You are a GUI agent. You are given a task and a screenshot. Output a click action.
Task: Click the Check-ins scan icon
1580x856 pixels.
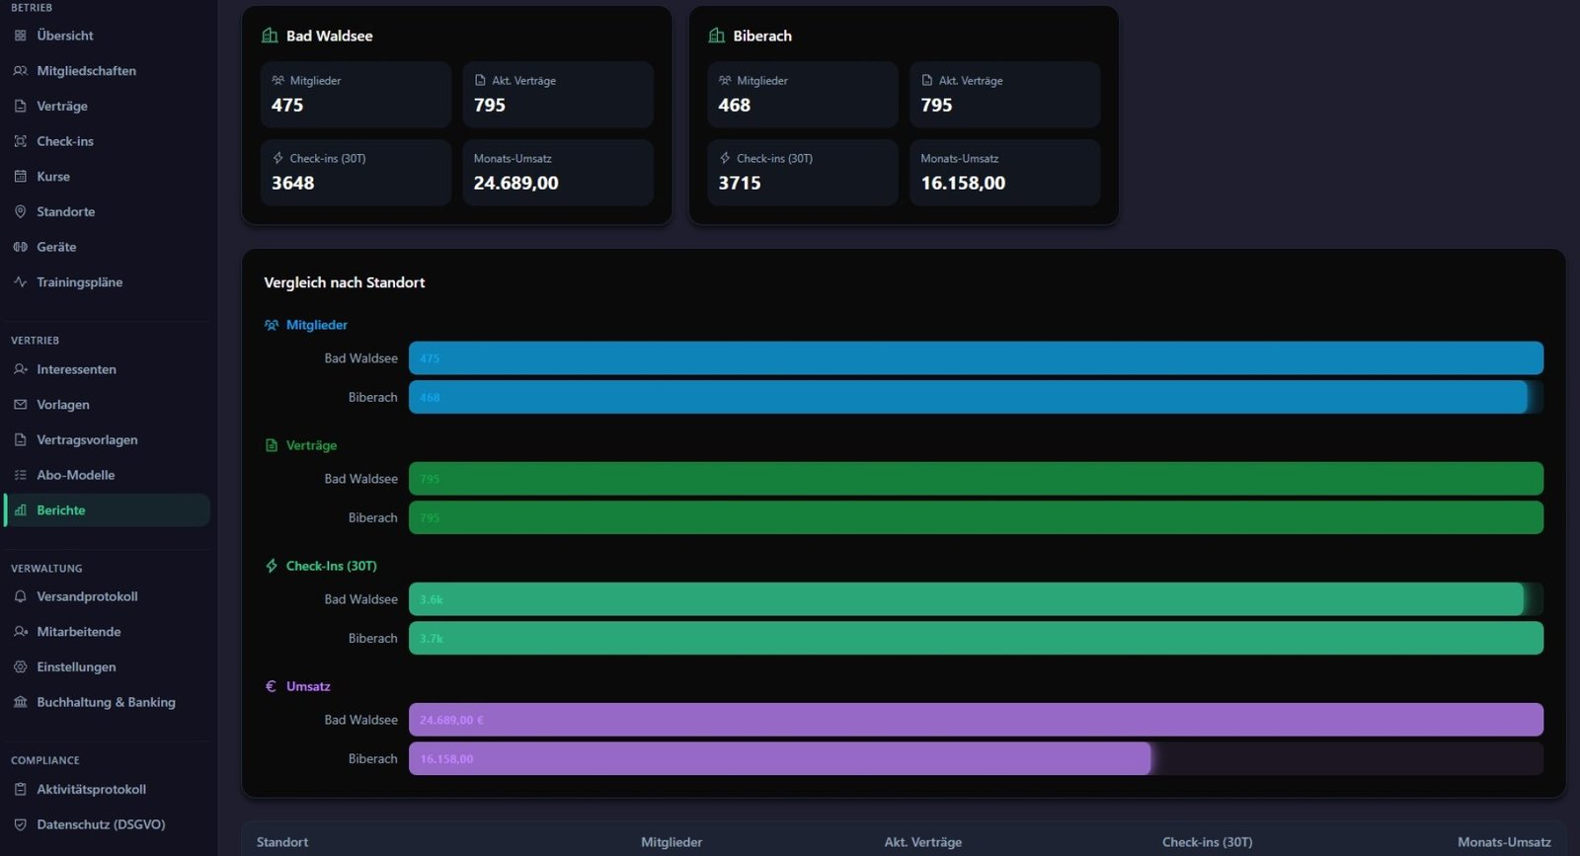coord(20,141)
